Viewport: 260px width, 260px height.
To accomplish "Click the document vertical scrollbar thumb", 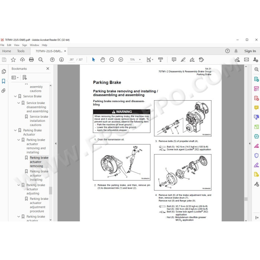I will 246,199.
